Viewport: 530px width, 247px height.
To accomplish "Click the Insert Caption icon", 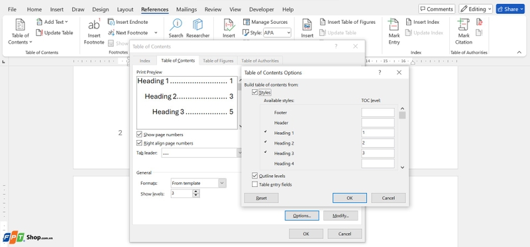I will click(307, 25).
